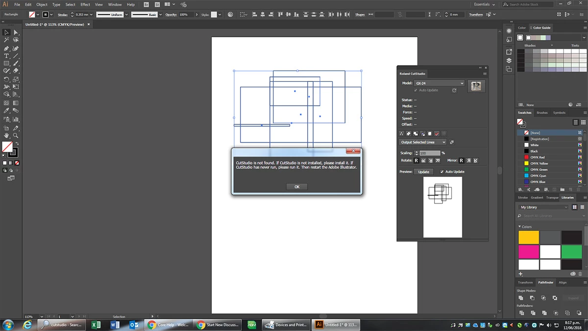Set rotation to 180 degrees R icon
The image size is (588, 331).
(x=431, y=160)
